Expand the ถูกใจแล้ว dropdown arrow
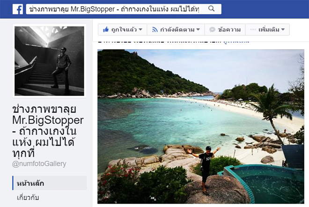 point(140,30)
